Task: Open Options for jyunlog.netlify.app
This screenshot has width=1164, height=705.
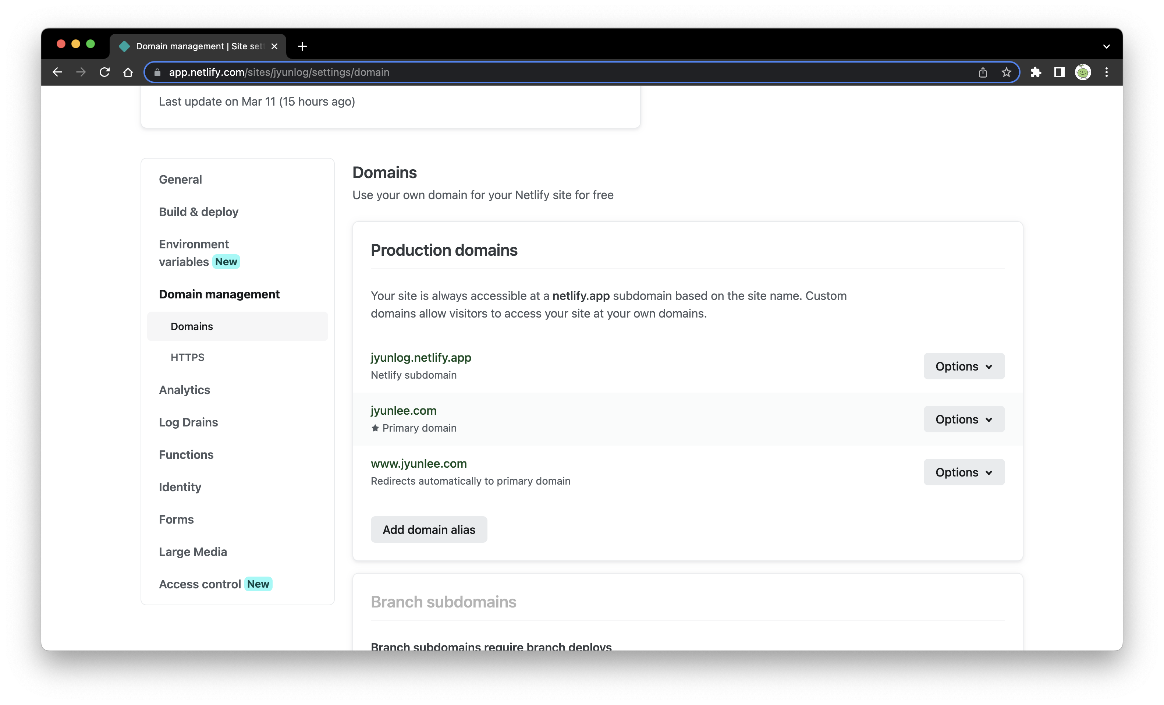Action: tap(964, 366)
